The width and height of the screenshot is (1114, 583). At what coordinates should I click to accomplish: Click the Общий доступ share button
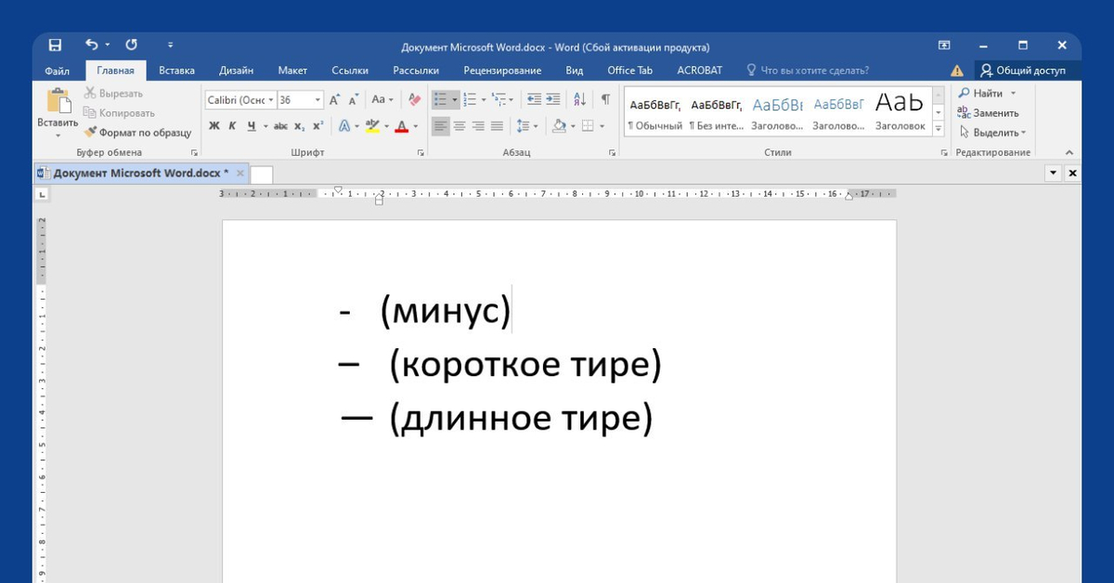click(1023, 71)
